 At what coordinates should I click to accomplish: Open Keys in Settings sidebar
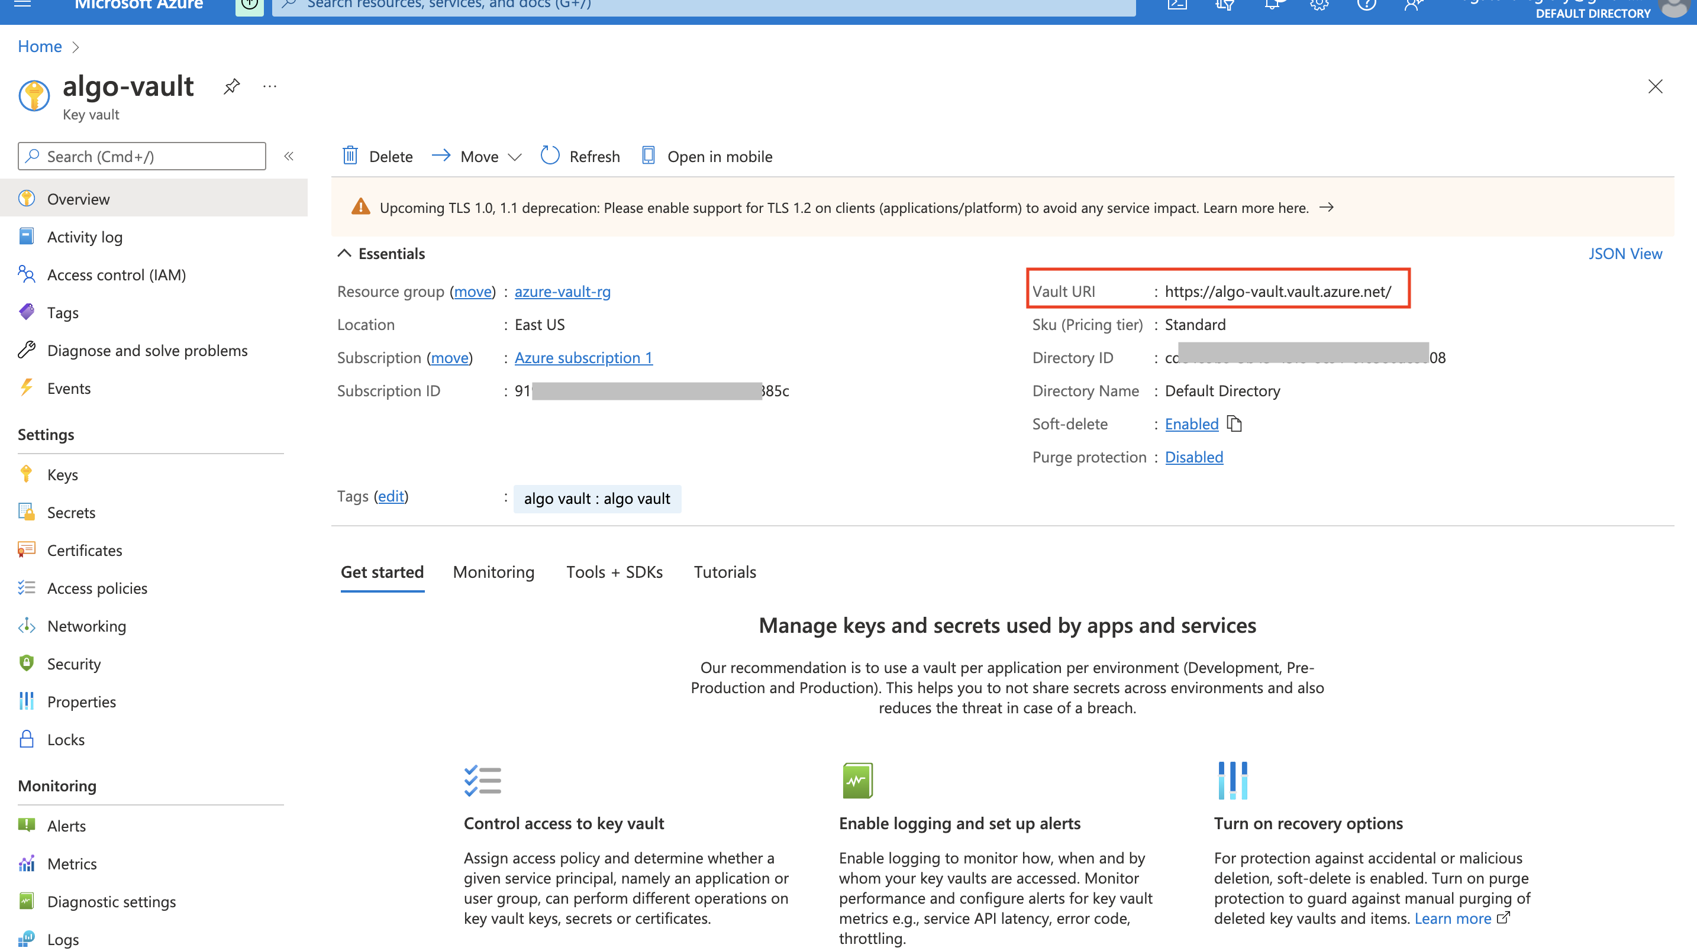pos(63,474)
